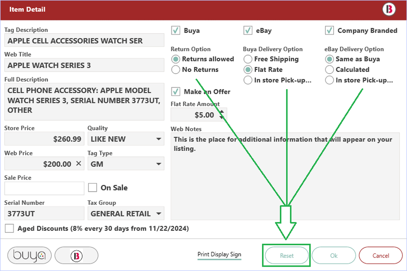The height and width of the screenshot is (271, 407).
Task: Click the Serial Number field 3773UT
Action: click(44, 213)
